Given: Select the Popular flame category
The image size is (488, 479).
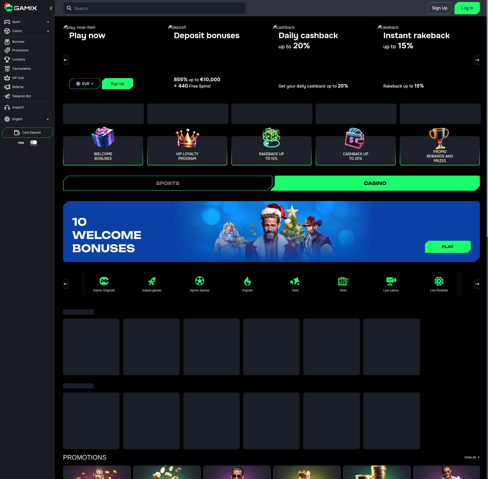Looking at the screenshot, I should 247,284.
